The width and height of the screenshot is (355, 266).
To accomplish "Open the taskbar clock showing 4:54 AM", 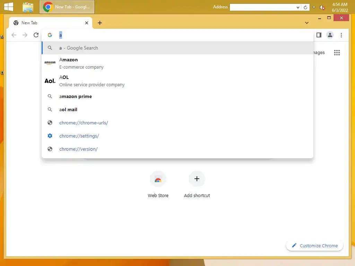I will pyautogui.click(x=340, y=7).
